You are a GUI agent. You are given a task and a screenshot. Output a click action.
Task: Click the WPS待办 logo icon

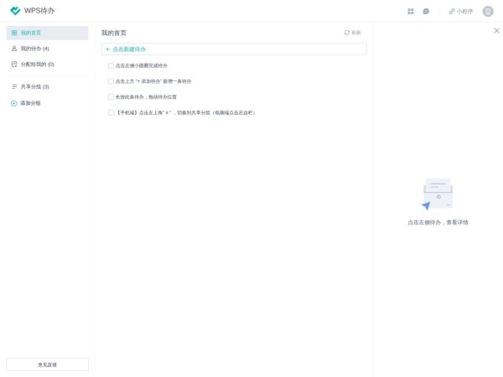tap(15, 11)
